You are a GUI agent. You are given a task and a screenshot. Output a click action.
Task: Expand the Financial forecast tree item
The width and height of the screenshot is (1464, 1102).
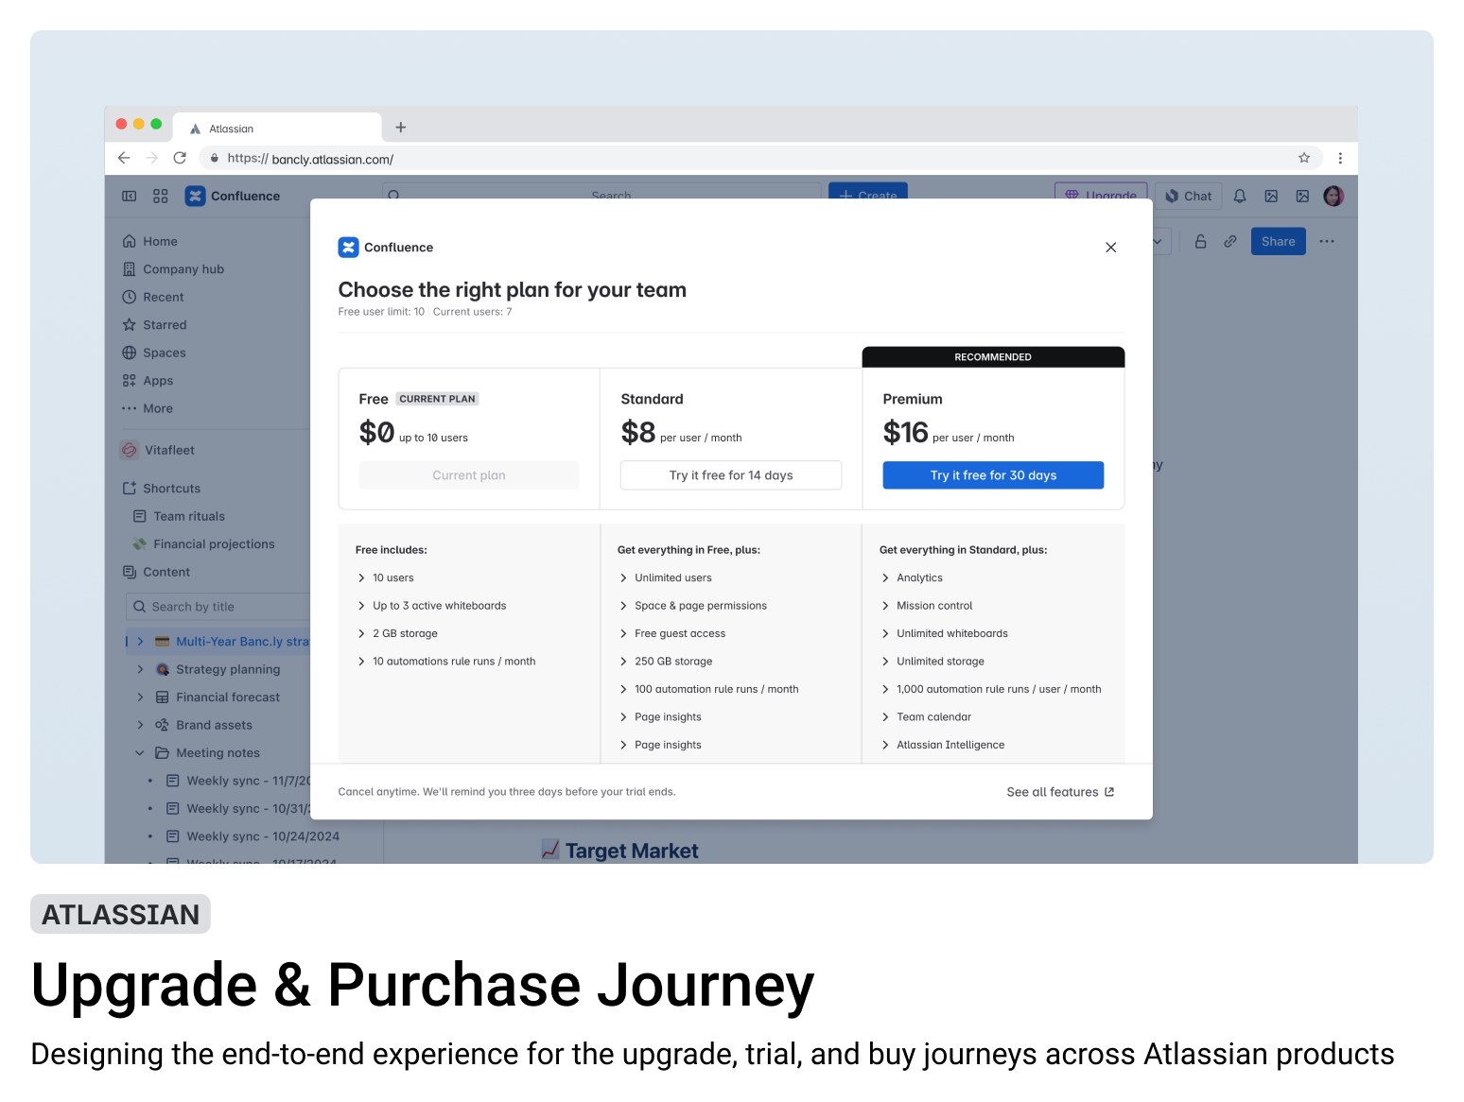pyautogui.click(x=139, y=697)
